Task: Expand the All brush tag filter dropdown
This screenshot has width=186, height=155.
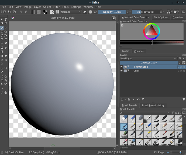Action: (145, 113)
